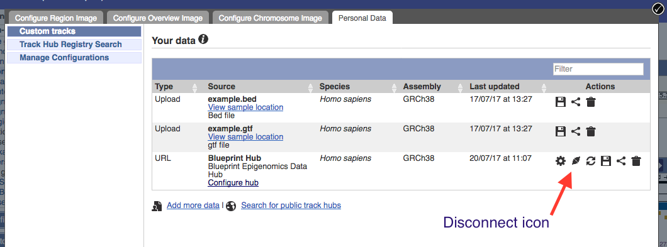The width and height of the screenshot is (667, 247).
Task: Sort table by Species column arrows
Action: pyautogui.click(x=393, y=87)
